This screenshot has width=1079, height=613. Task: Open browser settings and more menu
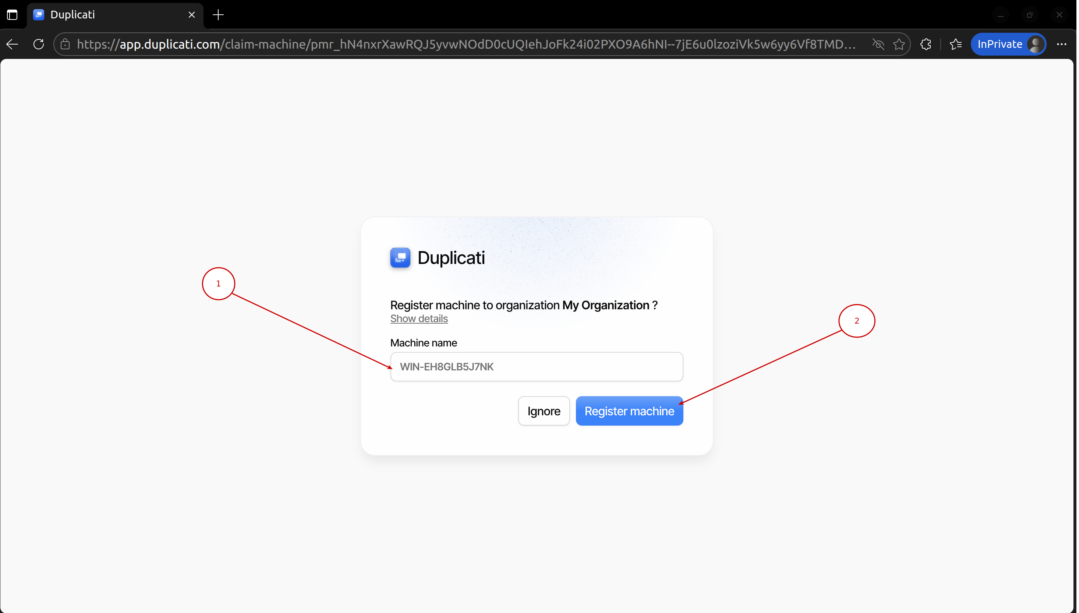click(1062, 44)
